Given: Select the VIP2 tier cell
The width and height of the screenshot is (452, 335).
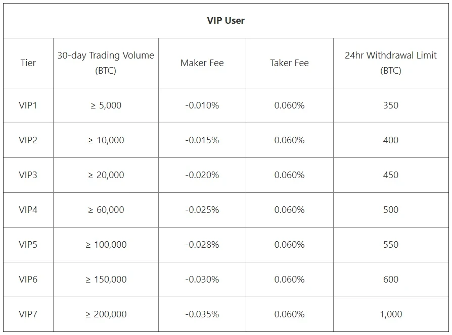Looking at the screenshot, I should [x=28, y=140].
